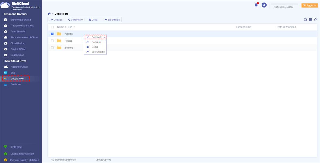This screenshot has height=163, width=320.
Task: Click the refresh icon
Action: pos(316,20)
